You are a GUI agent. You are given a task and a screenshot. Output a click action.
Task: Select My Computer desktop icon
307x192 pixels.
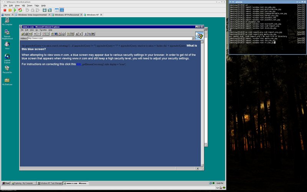[x=7, y=22]
